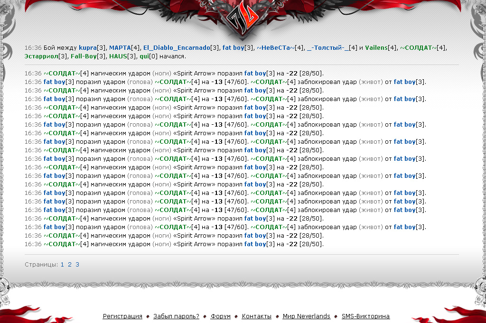Screen dimensions: 486x323
Task: Select El_Diablo_Encarnado player name
Action: [177, 48]
